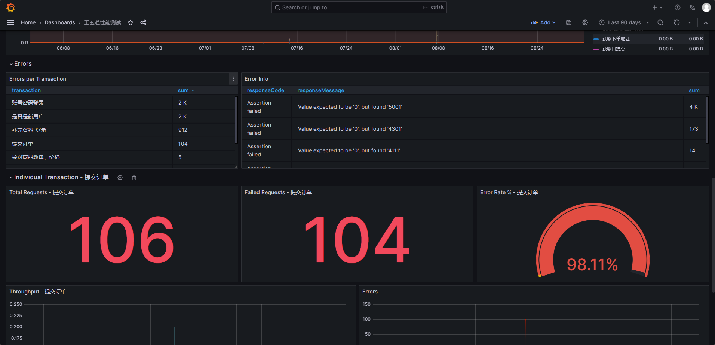Open the main hamburger menu
The height and width of the screenshot is (345, 715).
tap(10, 22)
